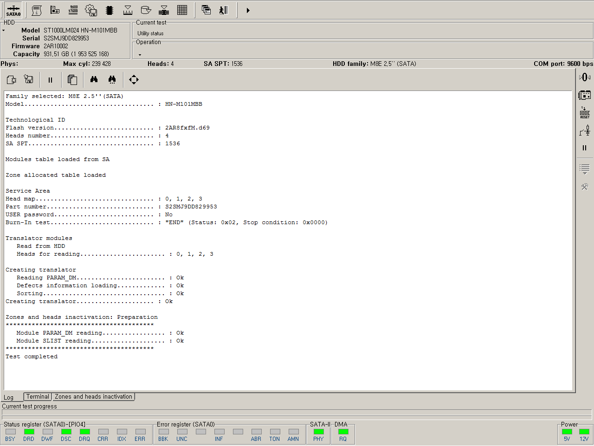Expand the Operation panel dropdown arrow
This screenshot has height=446, width=594.
pyautogui.click(x=140, y=55)
